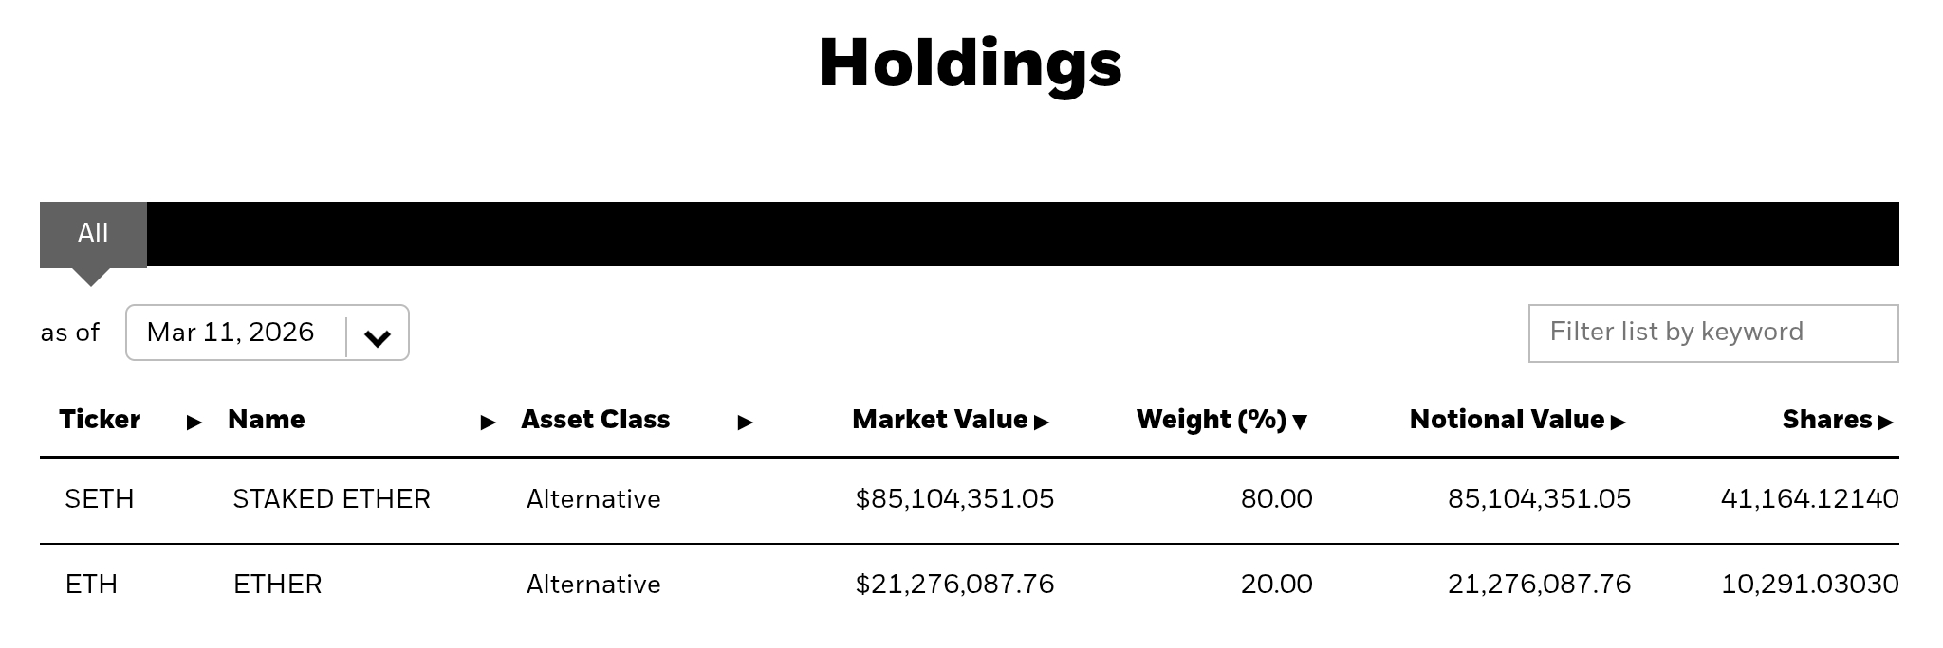Click the ETH ticker cell
This screenshot has height=648, width=1943.
(91, 585)
